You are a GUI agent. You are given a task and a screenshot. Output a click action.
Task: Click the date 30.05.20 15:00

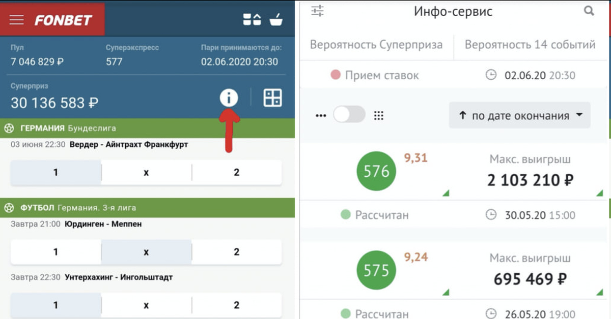pyautogui.click(x=540, y=215)
